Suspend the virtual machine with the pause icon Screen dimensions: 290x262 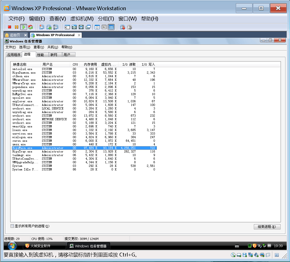17,27
